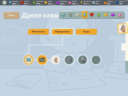Open the Наука branch
The image size is (128, 96).
coord(86,31)
